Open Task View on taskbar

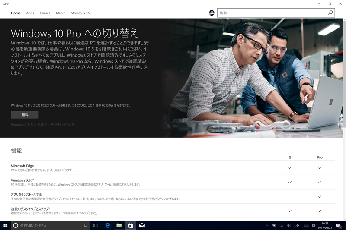pyautogui.click(x=96, y=225)
